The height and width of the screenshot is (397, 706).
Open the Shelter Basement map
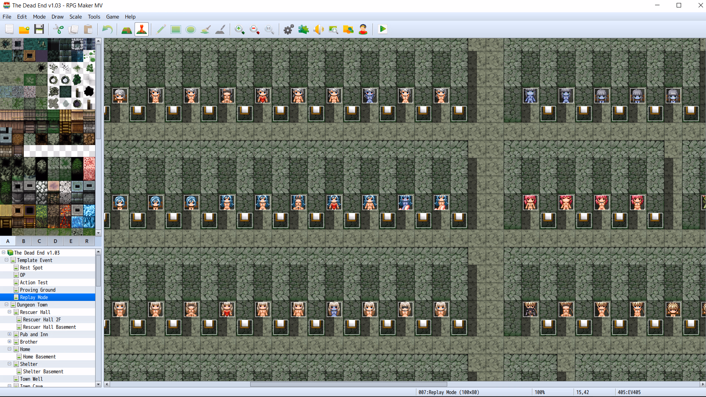point(43,371)
